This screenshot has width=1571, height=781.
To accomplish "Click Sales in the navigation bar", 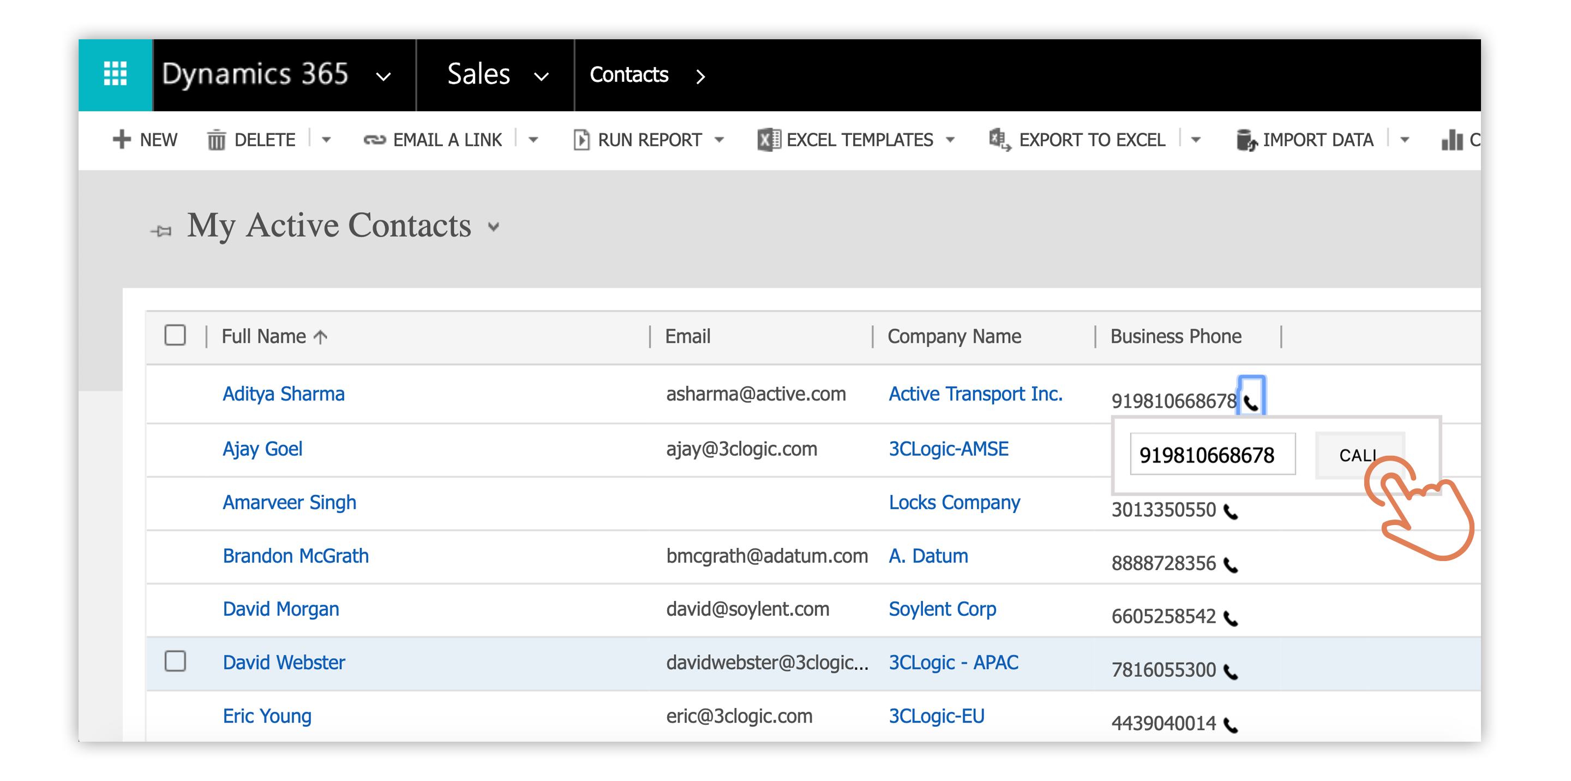I will pyautogui.click(x=479, y=74).
